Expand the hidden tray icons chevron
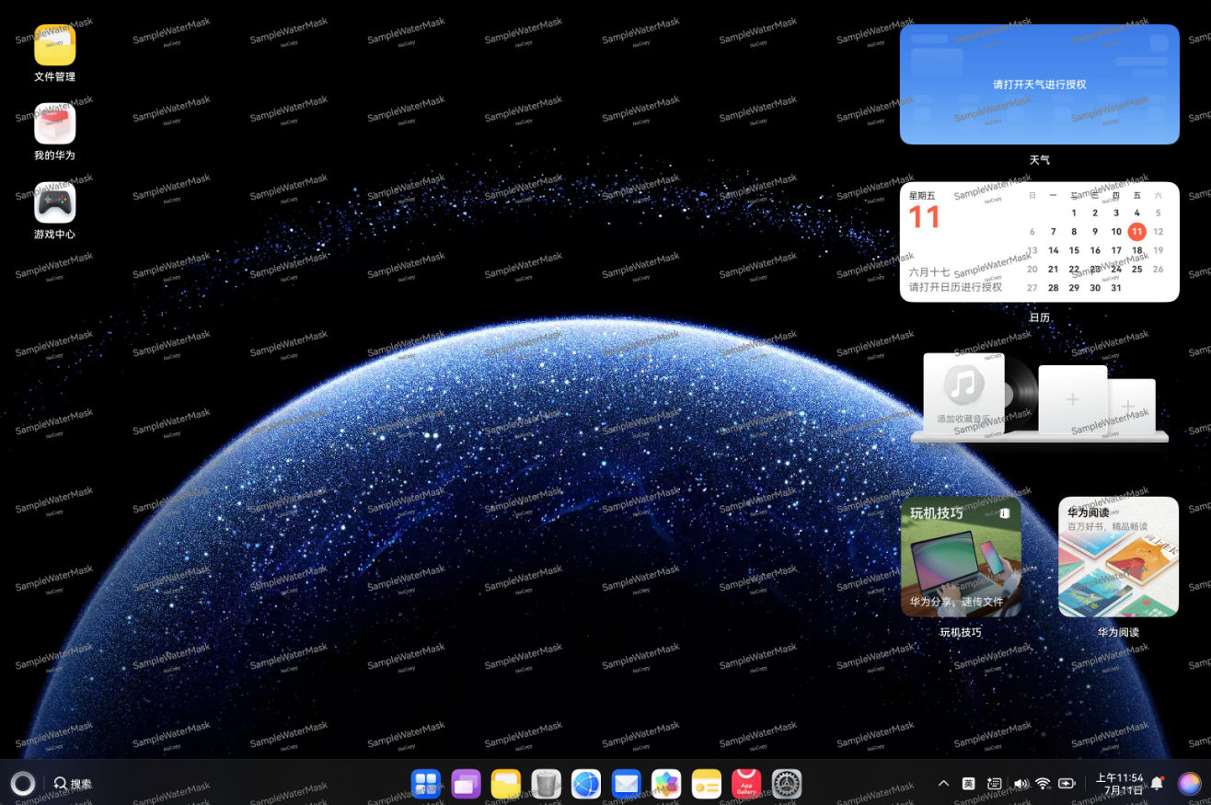This screenshot has width=1211, height=805. pyautogui.click(x=943, y=784)
